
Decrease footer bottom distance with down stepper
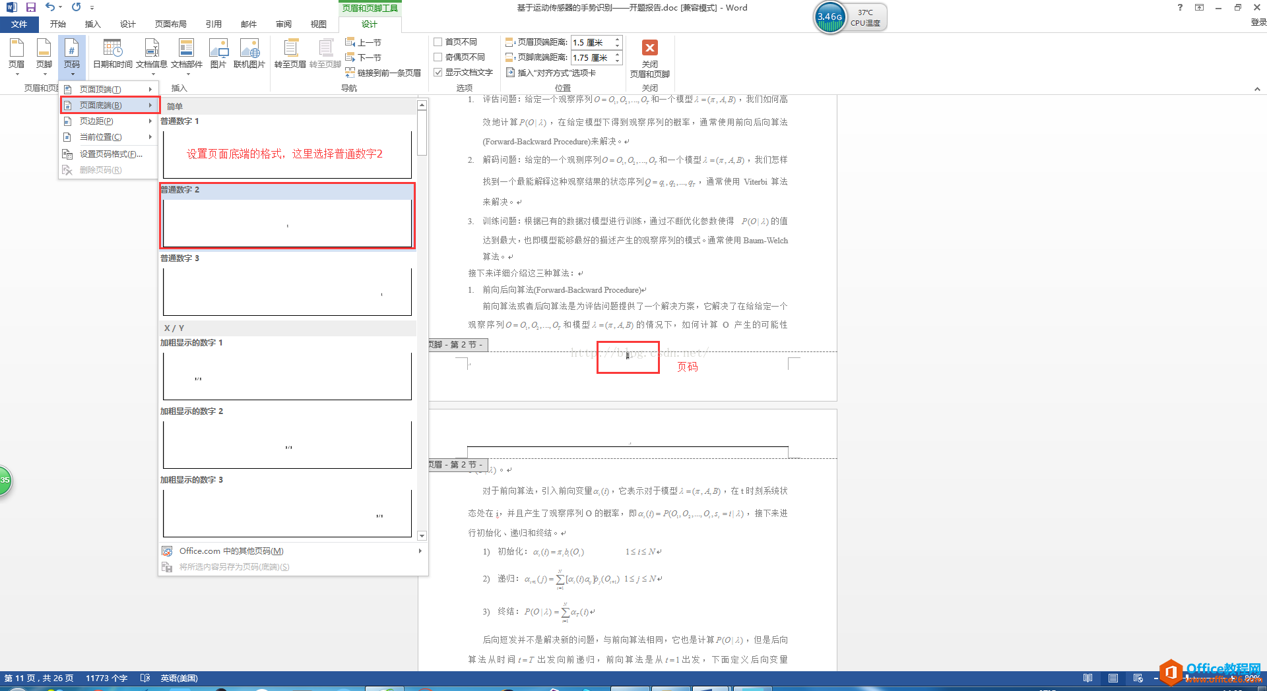[618, 61]
